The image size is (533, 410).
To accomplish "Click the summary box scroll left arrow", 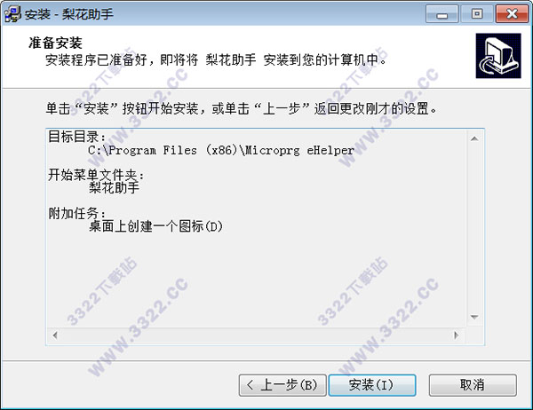I will pyautogui.click(x=55, y=335).
